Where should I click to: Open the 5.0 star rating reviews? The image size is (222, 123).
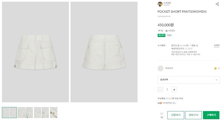[x=170, y=30]
